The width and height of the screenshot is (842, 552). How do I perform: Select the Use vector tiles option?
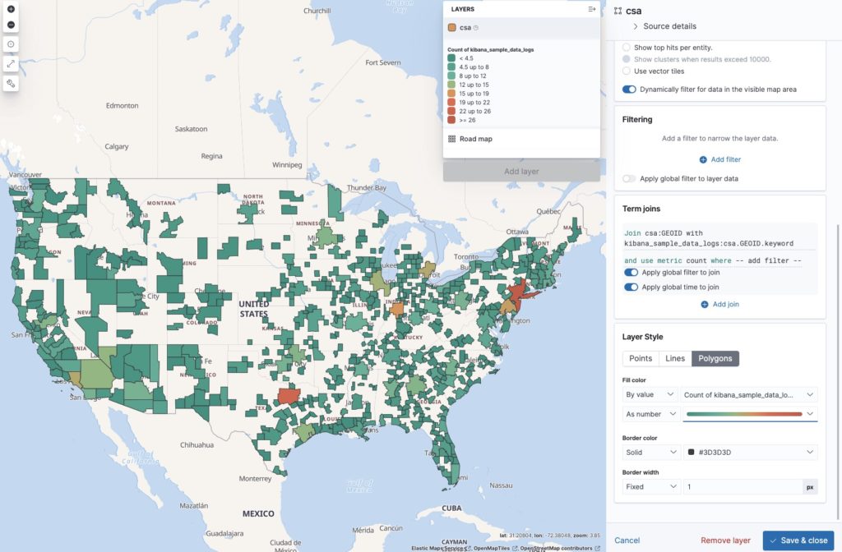point(627,71)
